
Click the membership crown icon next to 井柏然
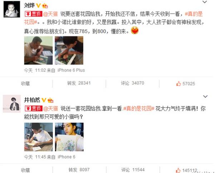point(50,100)
